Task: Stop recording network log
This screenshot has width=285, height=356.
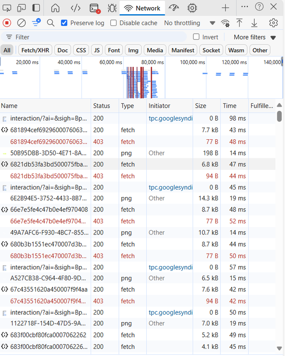Action: pyautogui.click(x=7, y=23)
